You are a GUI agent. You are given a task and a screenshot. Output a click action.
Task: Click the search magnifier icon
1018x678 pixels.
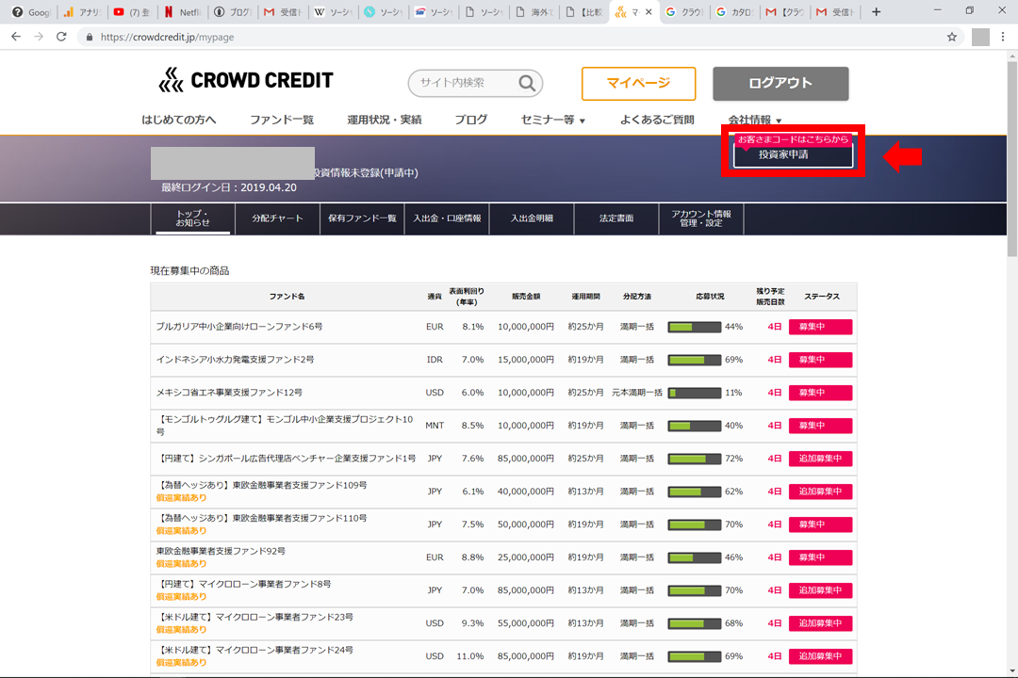click(x=527, y=83)
